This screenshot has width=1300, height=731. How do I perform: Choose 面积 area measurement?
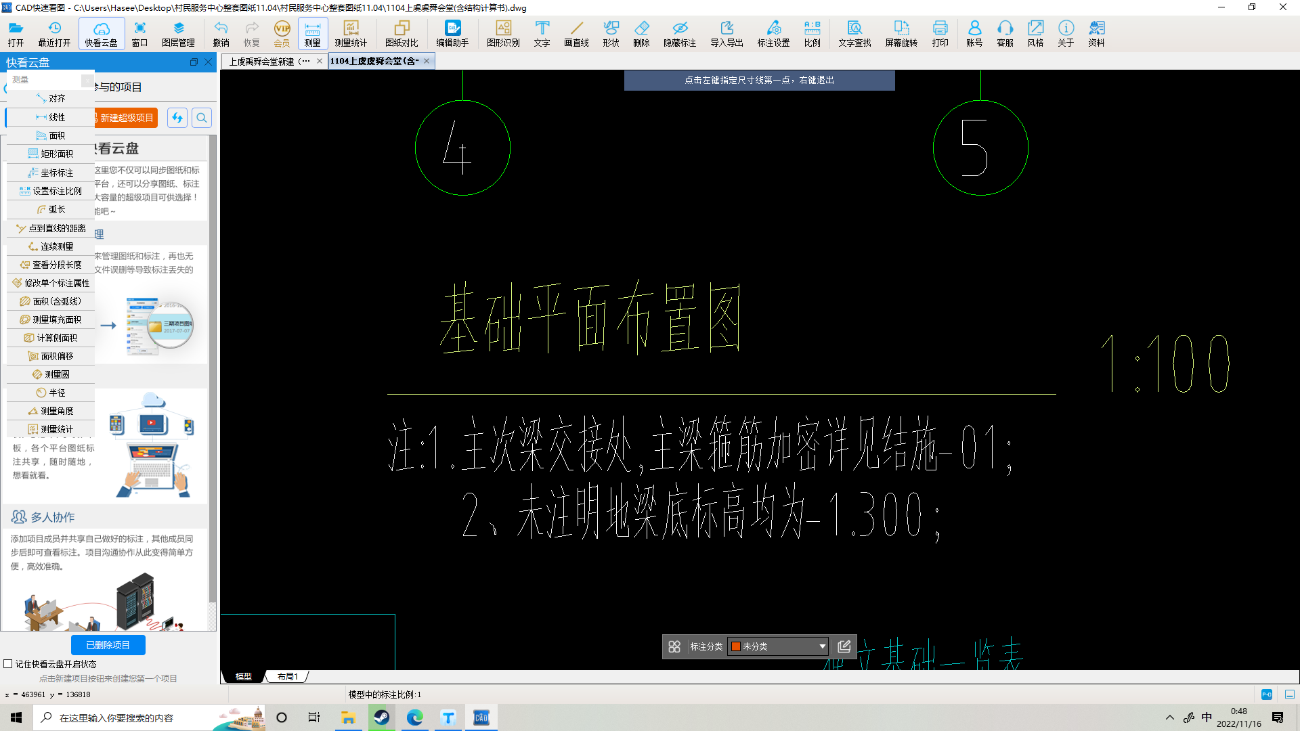(51, 135)
